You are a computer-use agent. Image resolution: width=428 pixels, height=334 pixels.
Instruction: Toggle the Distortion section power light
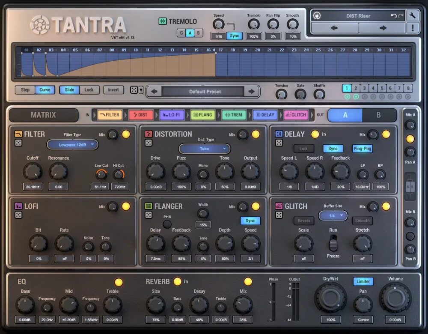[256, 134]
